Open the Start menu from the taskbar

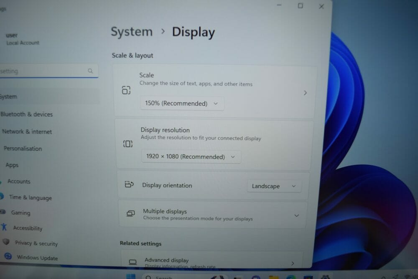130,276
